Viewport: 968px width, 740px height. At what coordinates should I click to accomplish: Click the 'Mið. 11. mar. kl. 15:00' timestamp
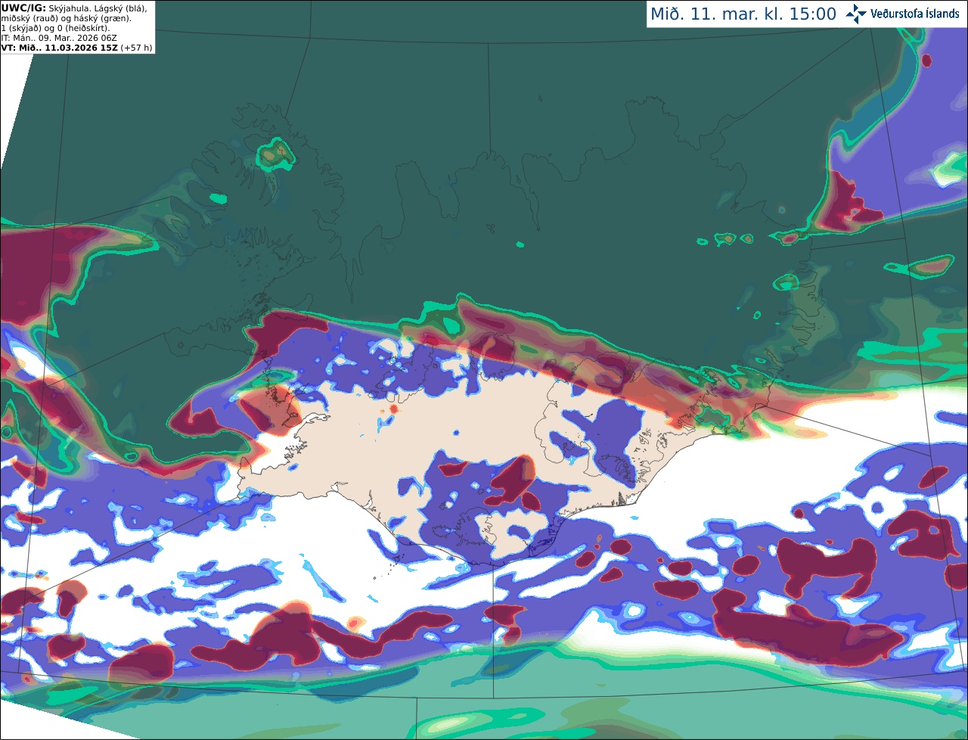[x=743, y=14]
